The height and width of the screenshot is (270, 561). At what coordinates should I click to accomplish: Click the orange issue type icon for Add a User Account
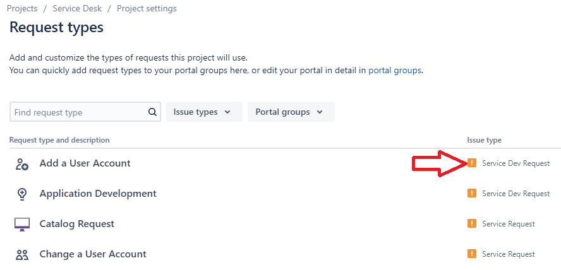472,163
